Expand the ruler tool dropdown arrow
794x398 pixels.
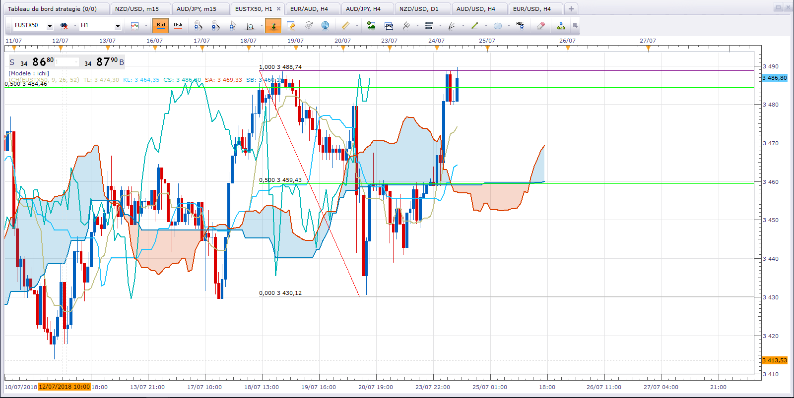(x=357, y=26)
